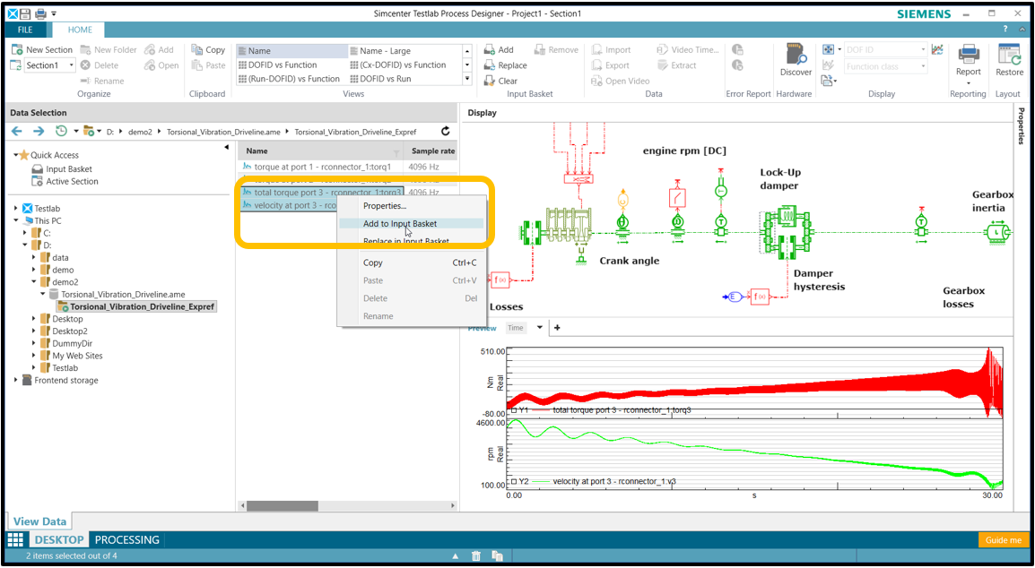
Task: Choose the DOFID vs Run view
Action: click(x=380, y=79)
